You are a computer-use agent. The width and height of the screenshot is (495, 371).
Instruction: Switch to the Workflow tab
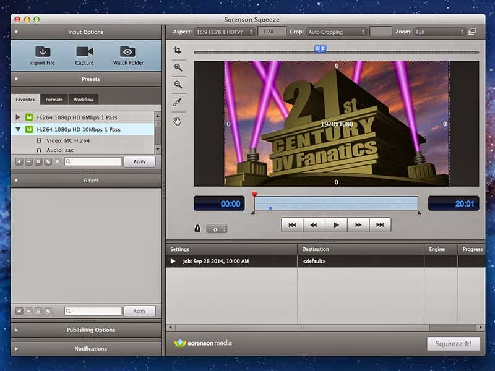pyautogui.click(x=83, y=99)
